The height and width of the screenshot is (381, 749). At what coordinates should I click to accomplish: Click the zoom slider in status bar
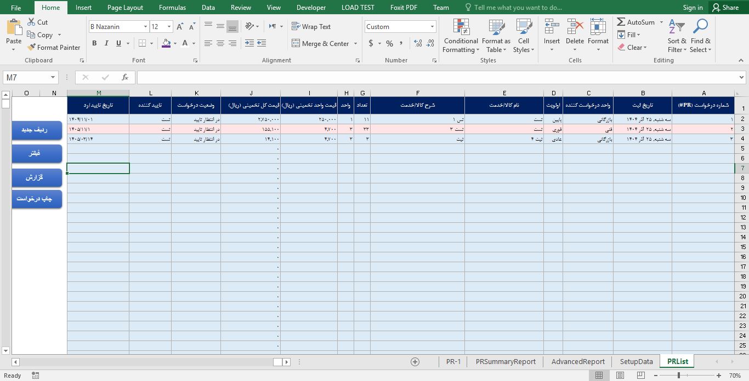point(679,376)
